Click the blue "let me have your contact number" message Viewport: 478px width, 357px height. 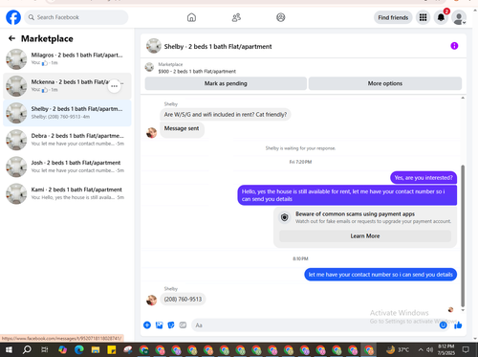pos(380,275)
